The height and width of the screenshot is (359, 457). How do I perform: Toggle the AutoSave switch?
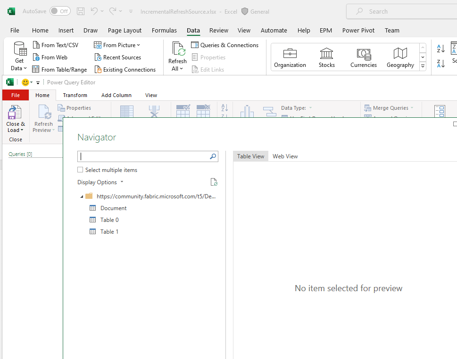[x=60, y=11]
